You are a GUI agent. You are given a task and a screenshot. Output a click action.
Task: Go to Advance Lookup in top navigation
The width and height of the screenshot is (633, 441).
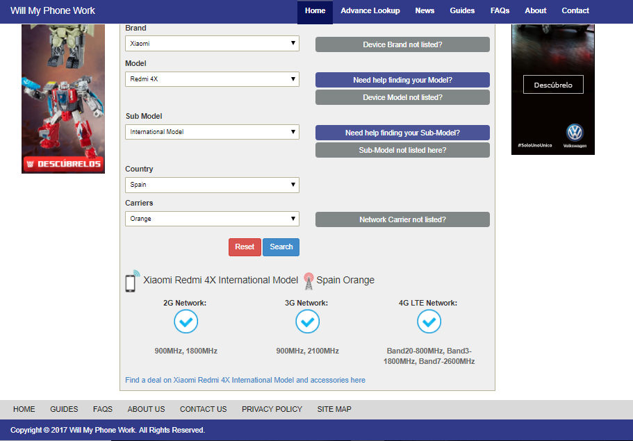370,11
